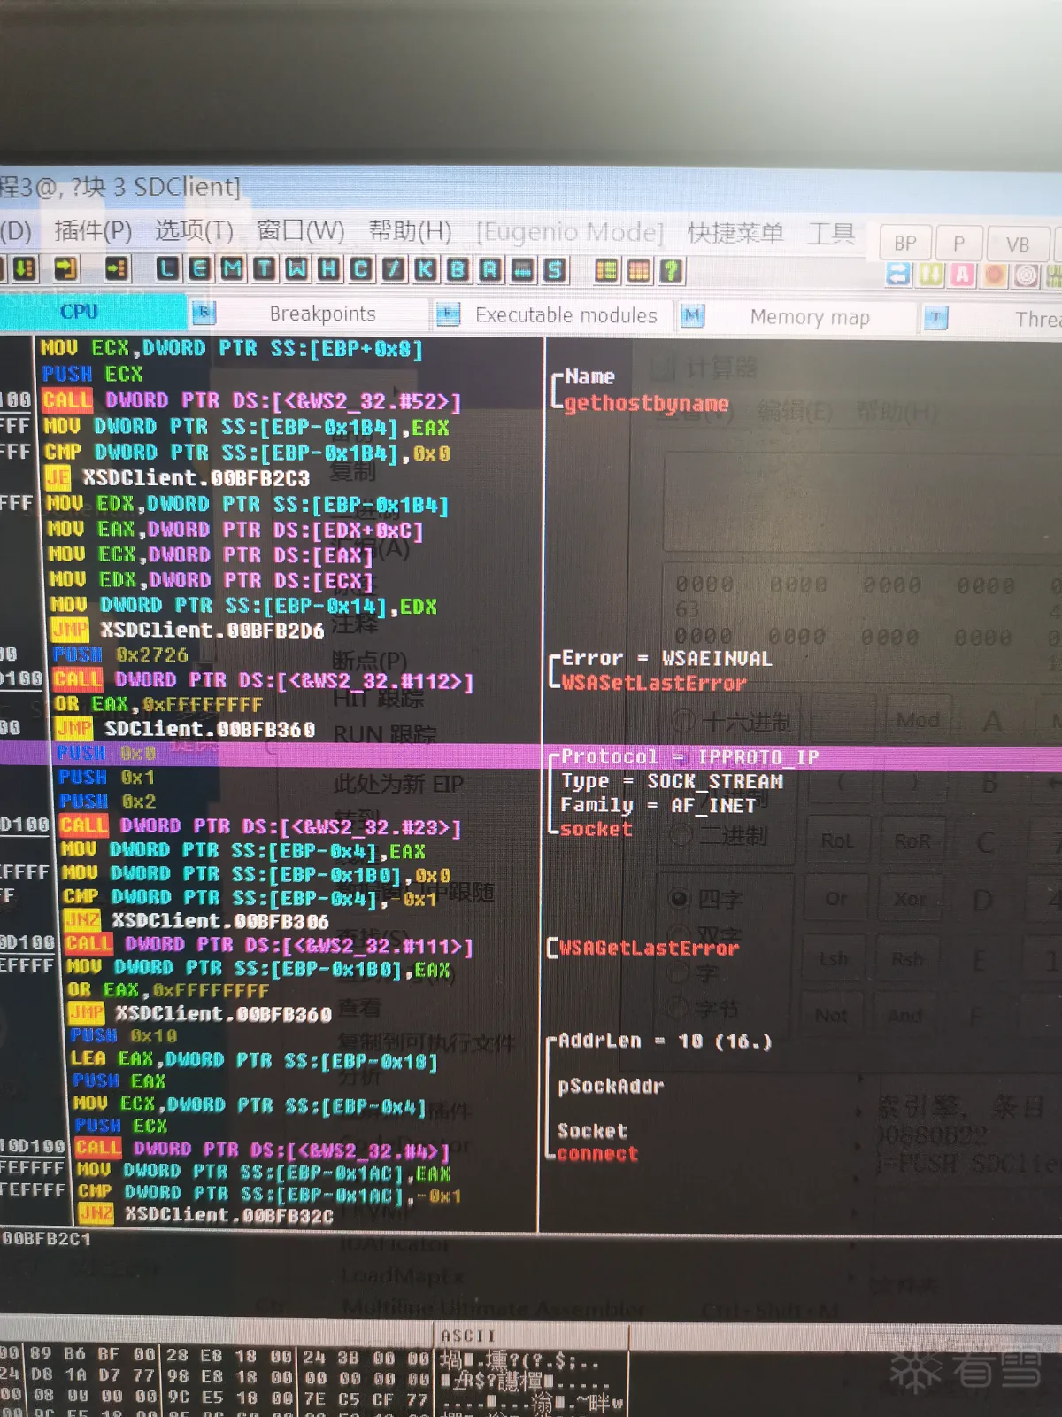Open the Log window (L) toolbar icon
The width and height of the screenshot is (1062, 1417).
pos(167,267)
